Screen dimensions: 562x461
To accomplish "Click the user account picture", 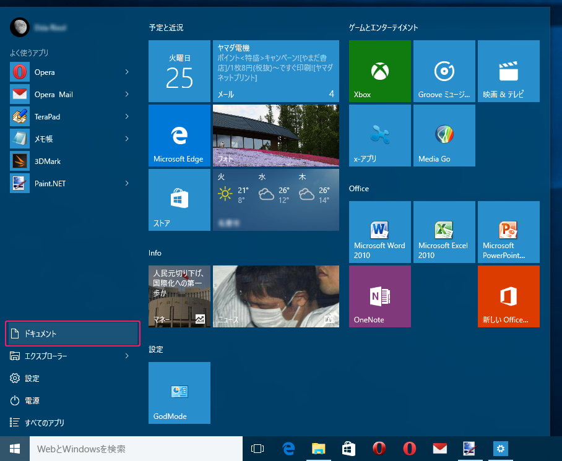I will [20, 27].
